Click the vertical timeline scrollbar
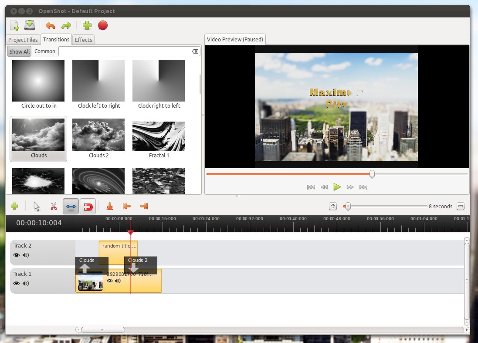 [467, 281]
